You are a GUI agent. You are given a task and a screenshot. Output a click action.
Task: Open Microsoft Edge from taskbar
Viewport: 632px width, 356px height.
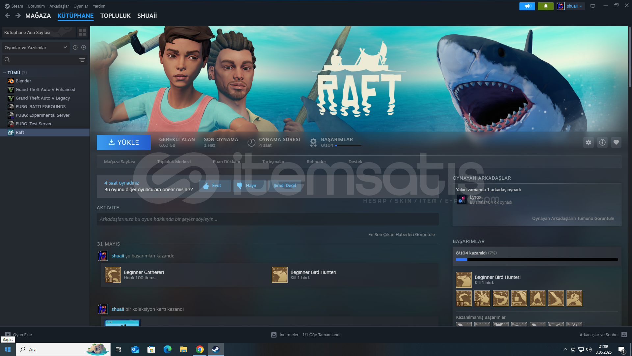pos(167,349)
